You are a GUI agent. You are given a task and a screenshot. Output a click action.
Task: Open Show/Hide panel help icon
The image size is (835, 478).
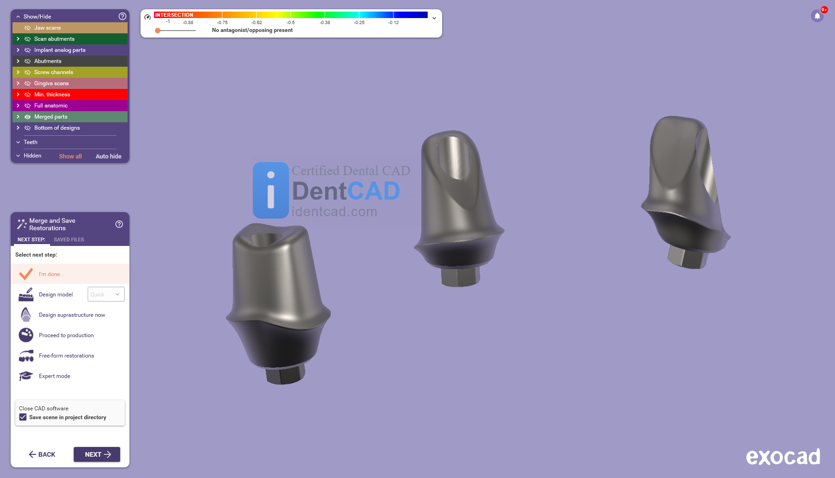122,16
